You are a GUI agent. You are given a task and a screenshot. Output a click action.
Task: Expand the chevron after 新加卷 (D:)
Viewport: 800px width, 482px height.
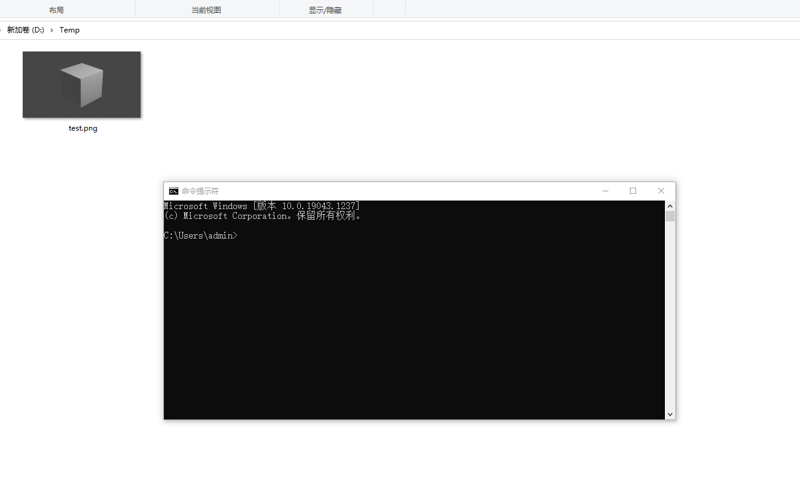pyautogui.click(x=51, y=29)
